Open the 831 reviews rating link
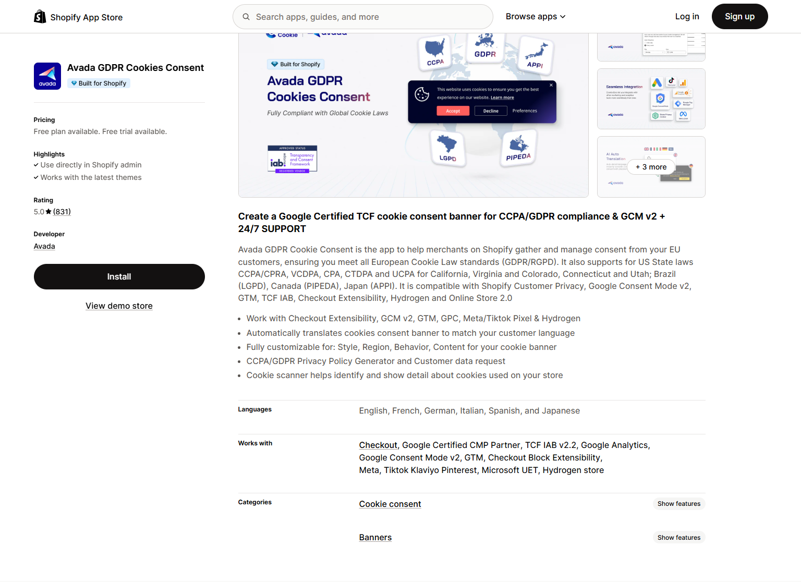 (x=62, y=212)
